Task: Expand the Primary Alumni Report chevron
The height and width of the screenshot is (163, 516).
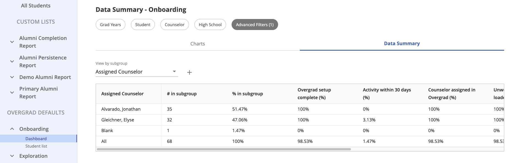Action: click(12, 93)
